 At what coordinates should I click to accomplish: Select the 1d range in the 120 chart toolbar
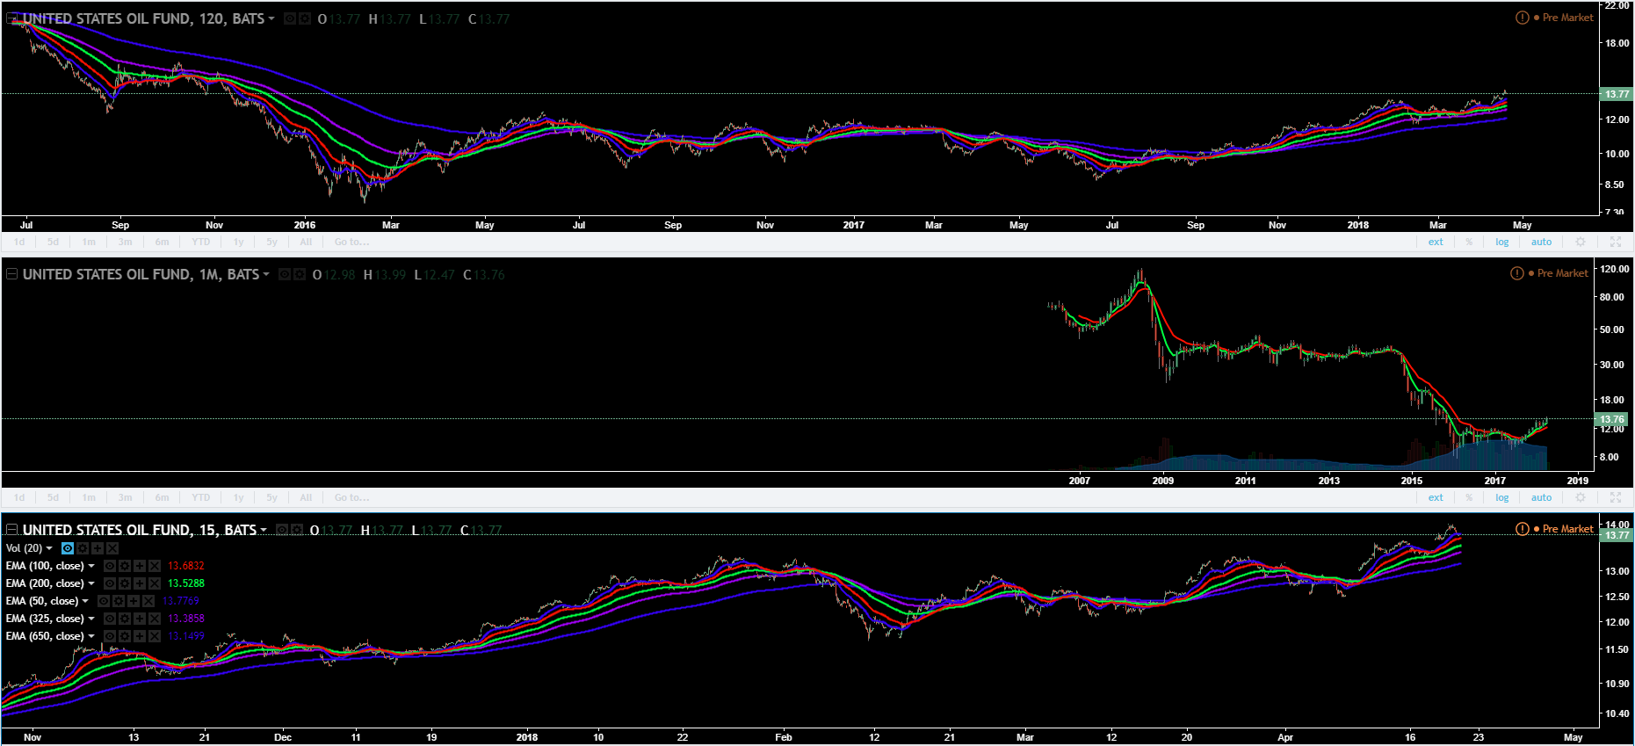click(x=19, y=242)
